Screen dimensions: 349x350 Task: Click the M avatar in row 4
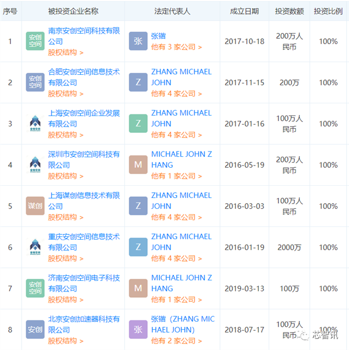(x=138, y=165)
